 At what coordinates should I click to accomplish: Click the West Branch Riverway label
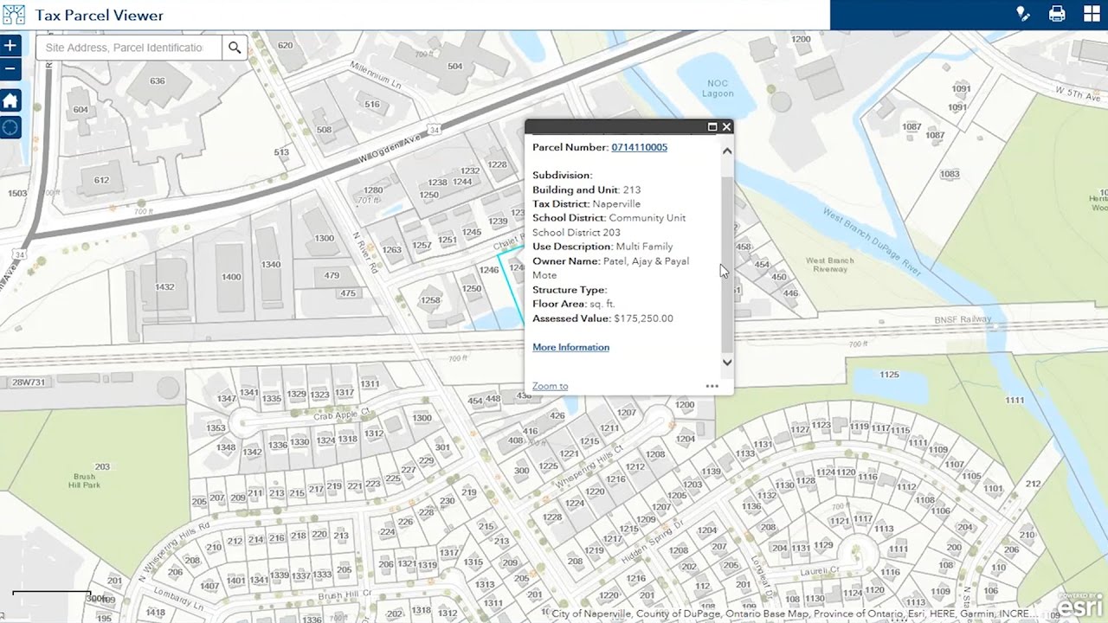click(x=829, y=265)
